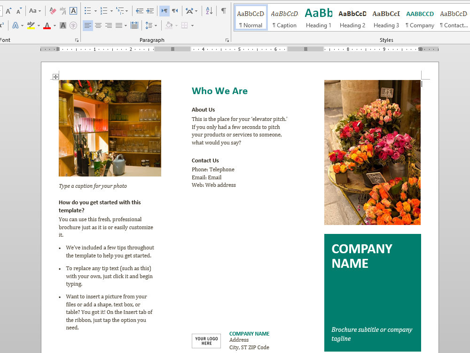The height and width of the screenshot is (353, 470).
Task: Open the Change Case dropdown
Action: tap(35, 11)
